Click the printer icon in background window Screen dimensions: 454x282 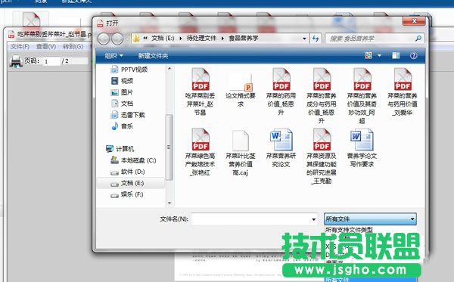[16, 61]
